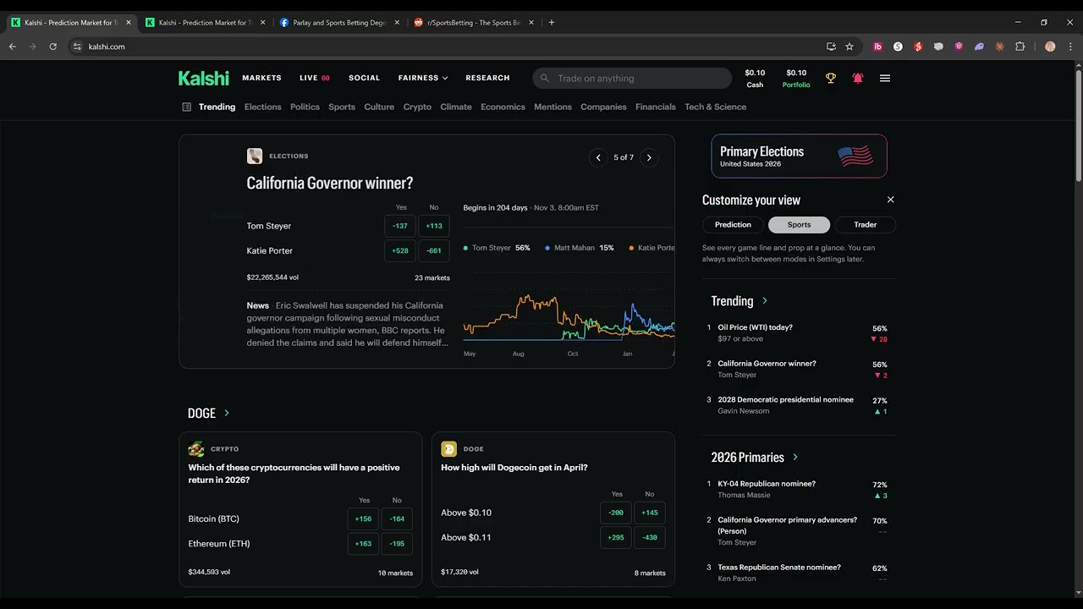
Task: Switch to the r/SportsBetting browser tab
Action: coord(474,23)
